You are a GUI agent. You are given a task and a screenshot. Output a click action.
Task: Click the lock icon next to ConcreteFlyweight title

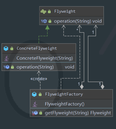coord(12,48)
